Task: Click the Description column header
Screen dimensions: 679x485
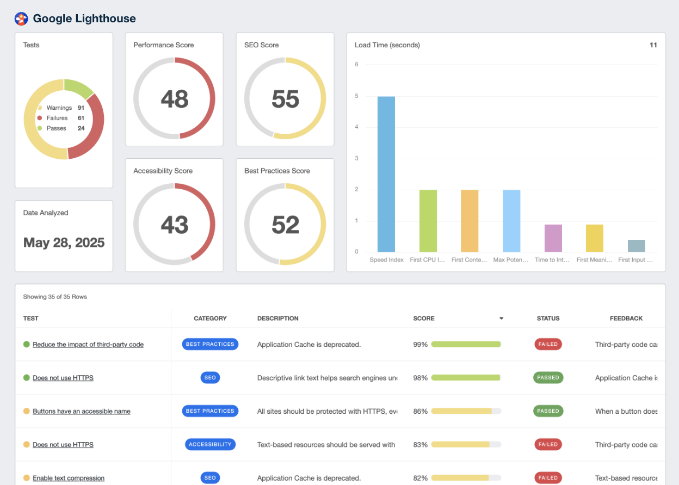Action: (x=277, y=319)
